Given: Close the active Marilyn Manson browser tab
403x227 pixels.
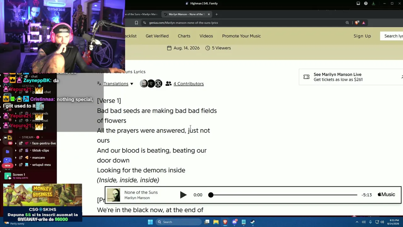Looking at the screenshot, I should tap(208, 14).
